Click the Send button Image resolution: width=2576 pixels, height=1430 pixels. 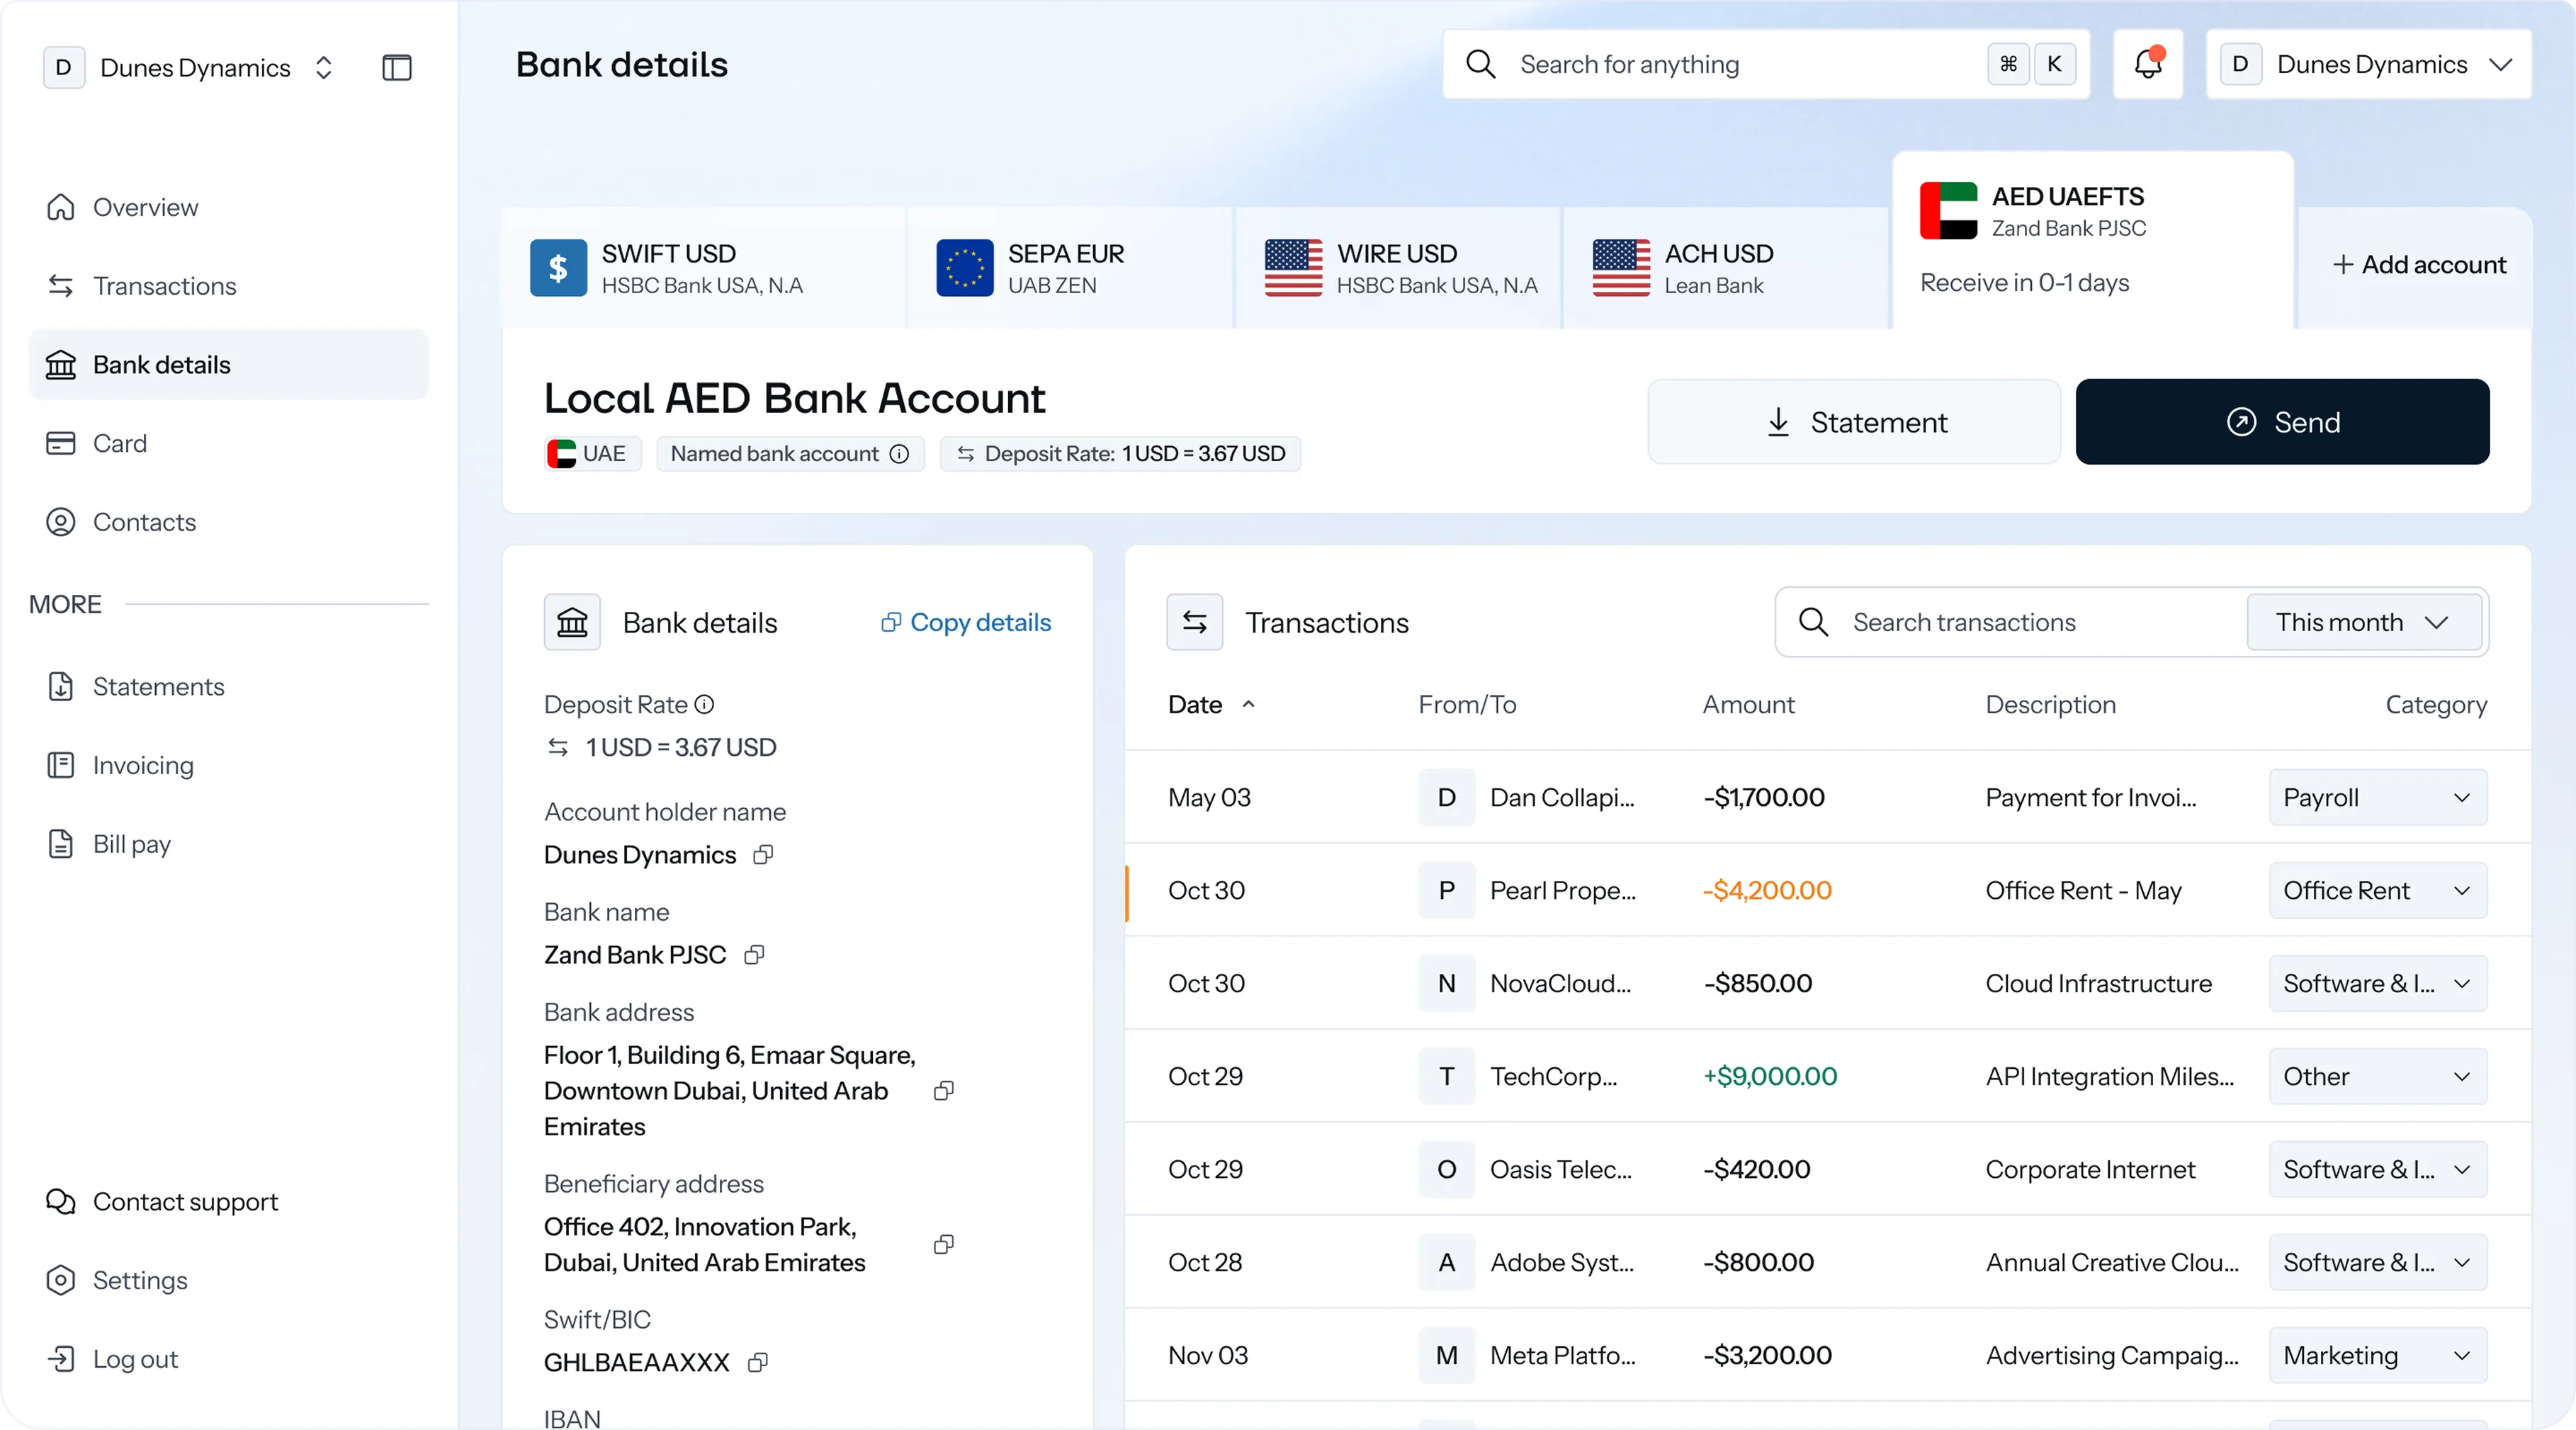[x=2282, y=422]
